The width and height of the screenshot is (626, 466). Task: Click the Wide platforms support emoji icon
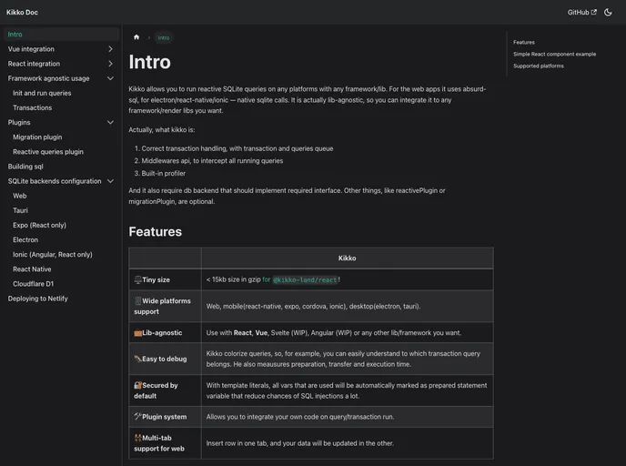[x=138, y=301]
